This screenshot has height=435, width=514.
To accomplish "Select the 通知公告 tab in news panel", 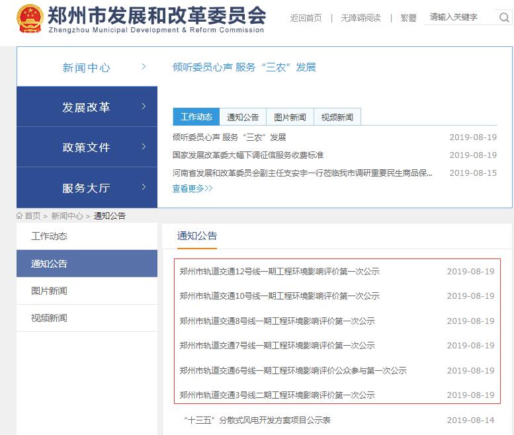I will pyautogui.click(x=243, y=117).
